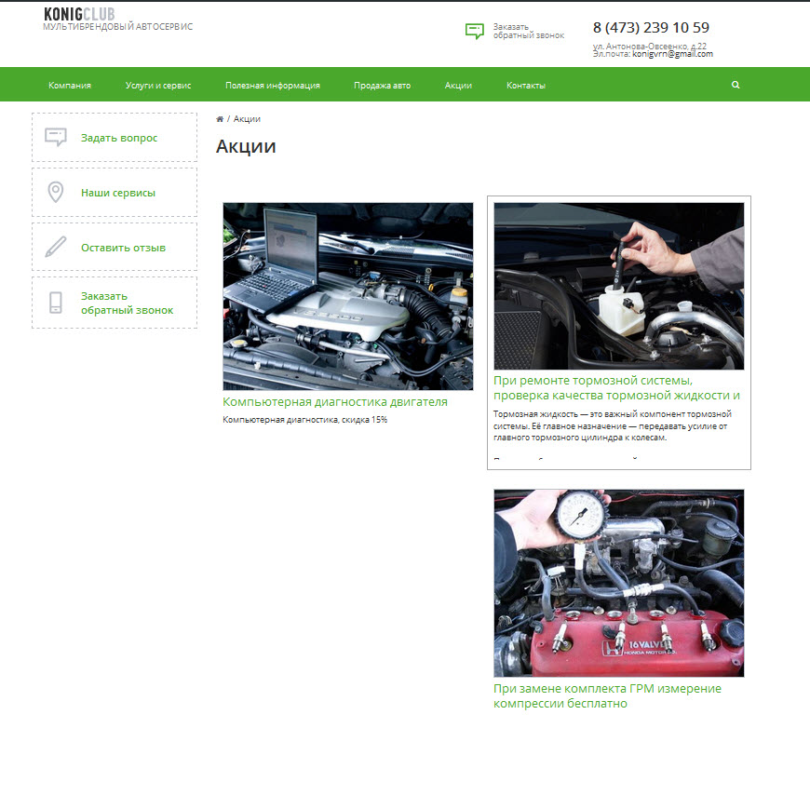Click the Тормозная жидкость description paragraph
The width and height of the screenshot is (810, 809).
click(612, 425)
